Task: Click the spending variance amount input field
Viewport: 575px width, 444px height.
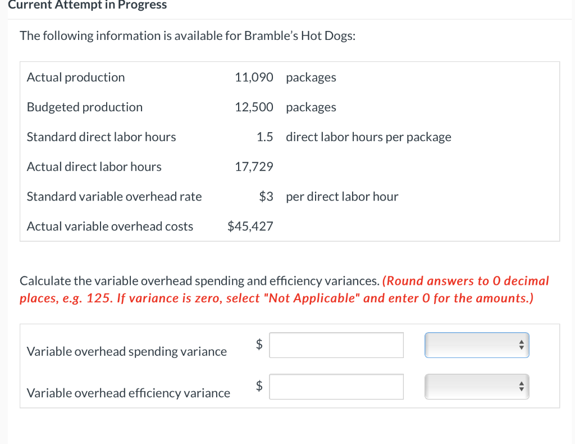Action: 336,345
